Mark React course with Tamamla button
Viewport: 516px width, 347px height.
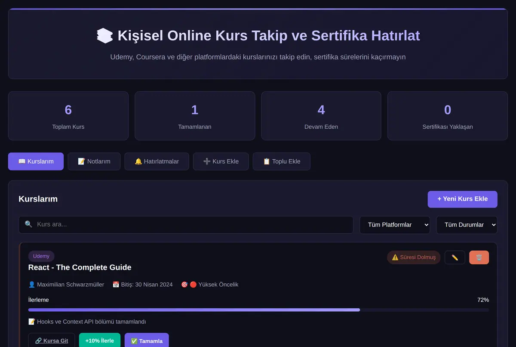(147, 341)
